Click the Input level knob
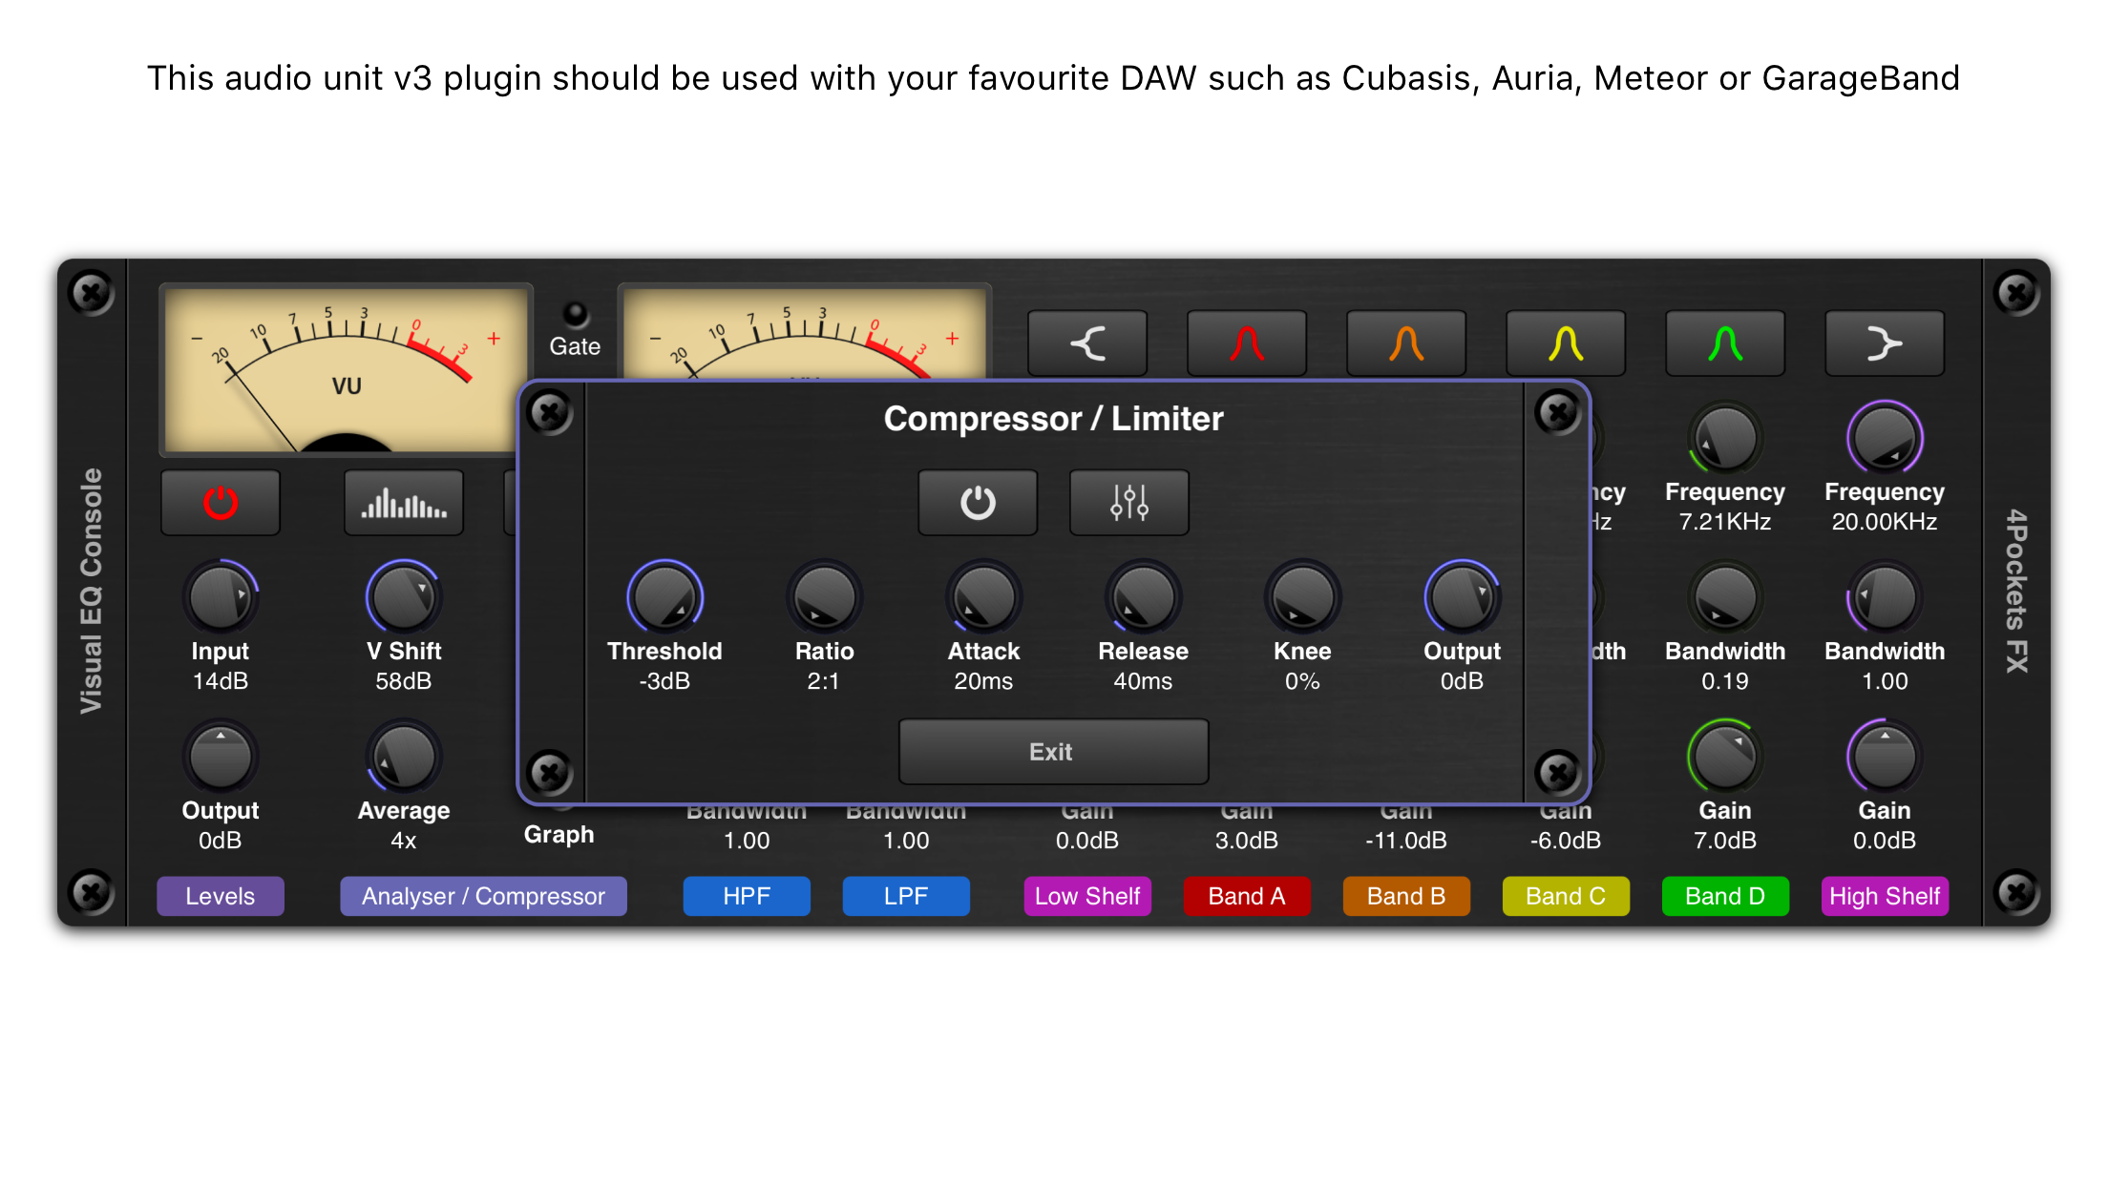The width and height of the screenshot is (2108, 1185). click(x=221, y=597)
